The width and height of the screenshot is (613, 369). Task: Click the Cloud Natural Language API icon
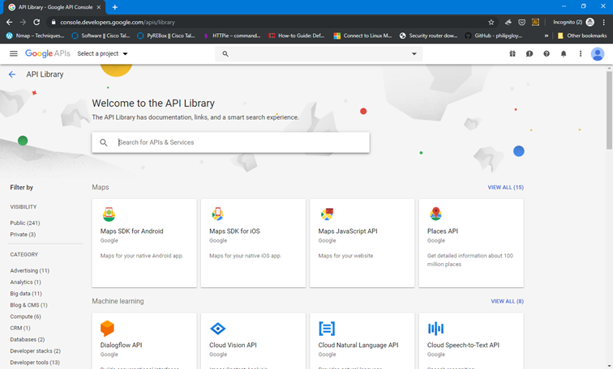point(327,329)
